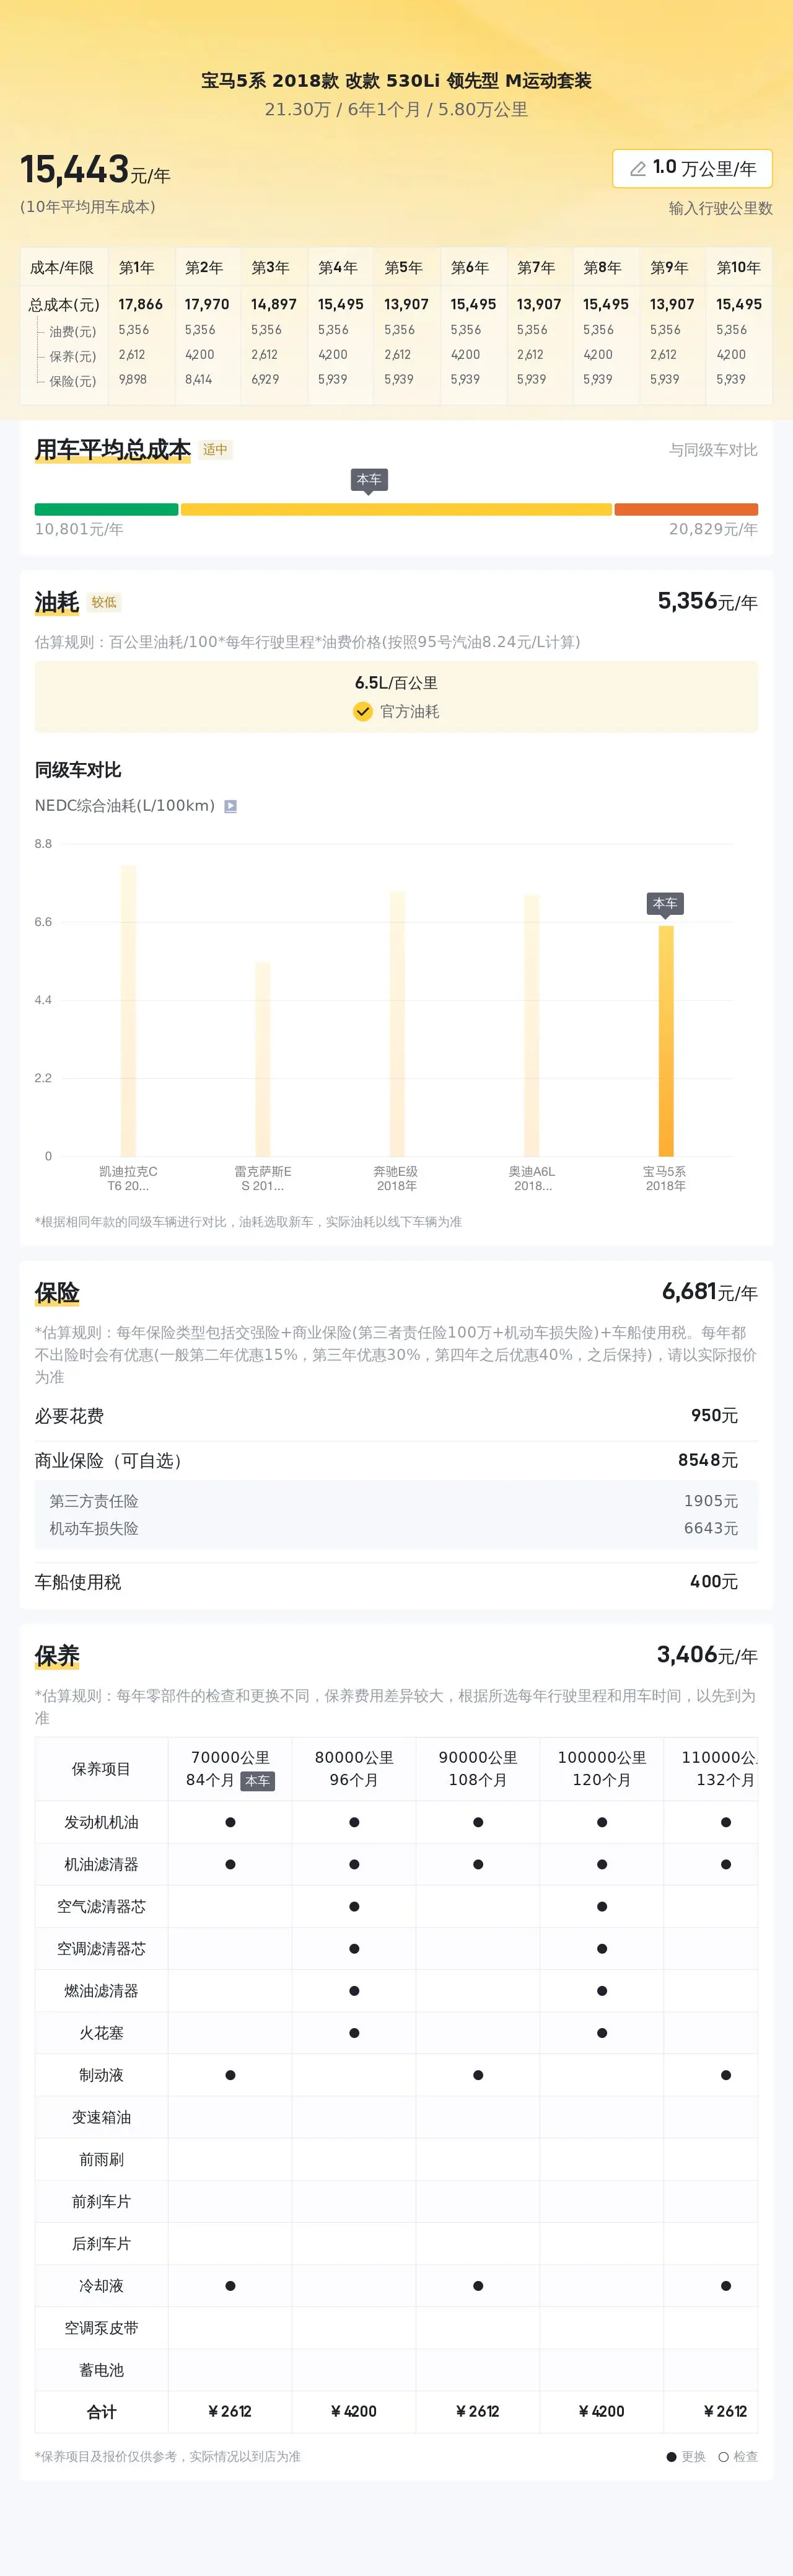Click the pencil edit icon beside 1.0万公里/年
Image resolution: width=793 pixels, height=2576 pixels.
click(x=637, y=169)
